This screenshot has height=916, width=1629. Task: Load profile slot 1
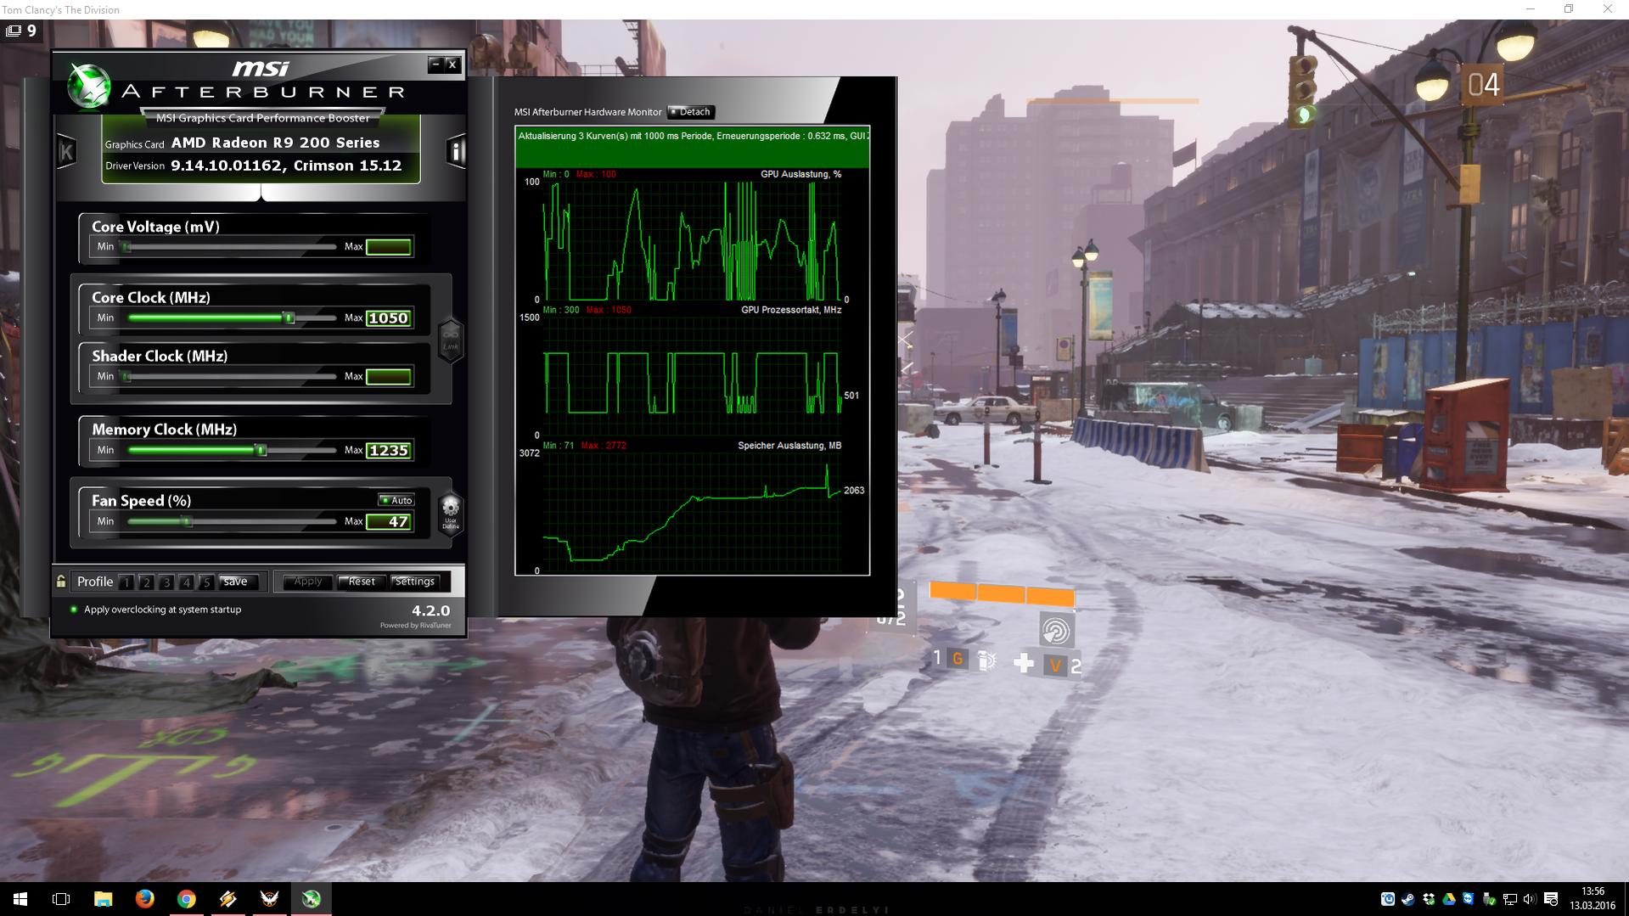[126, 582]
